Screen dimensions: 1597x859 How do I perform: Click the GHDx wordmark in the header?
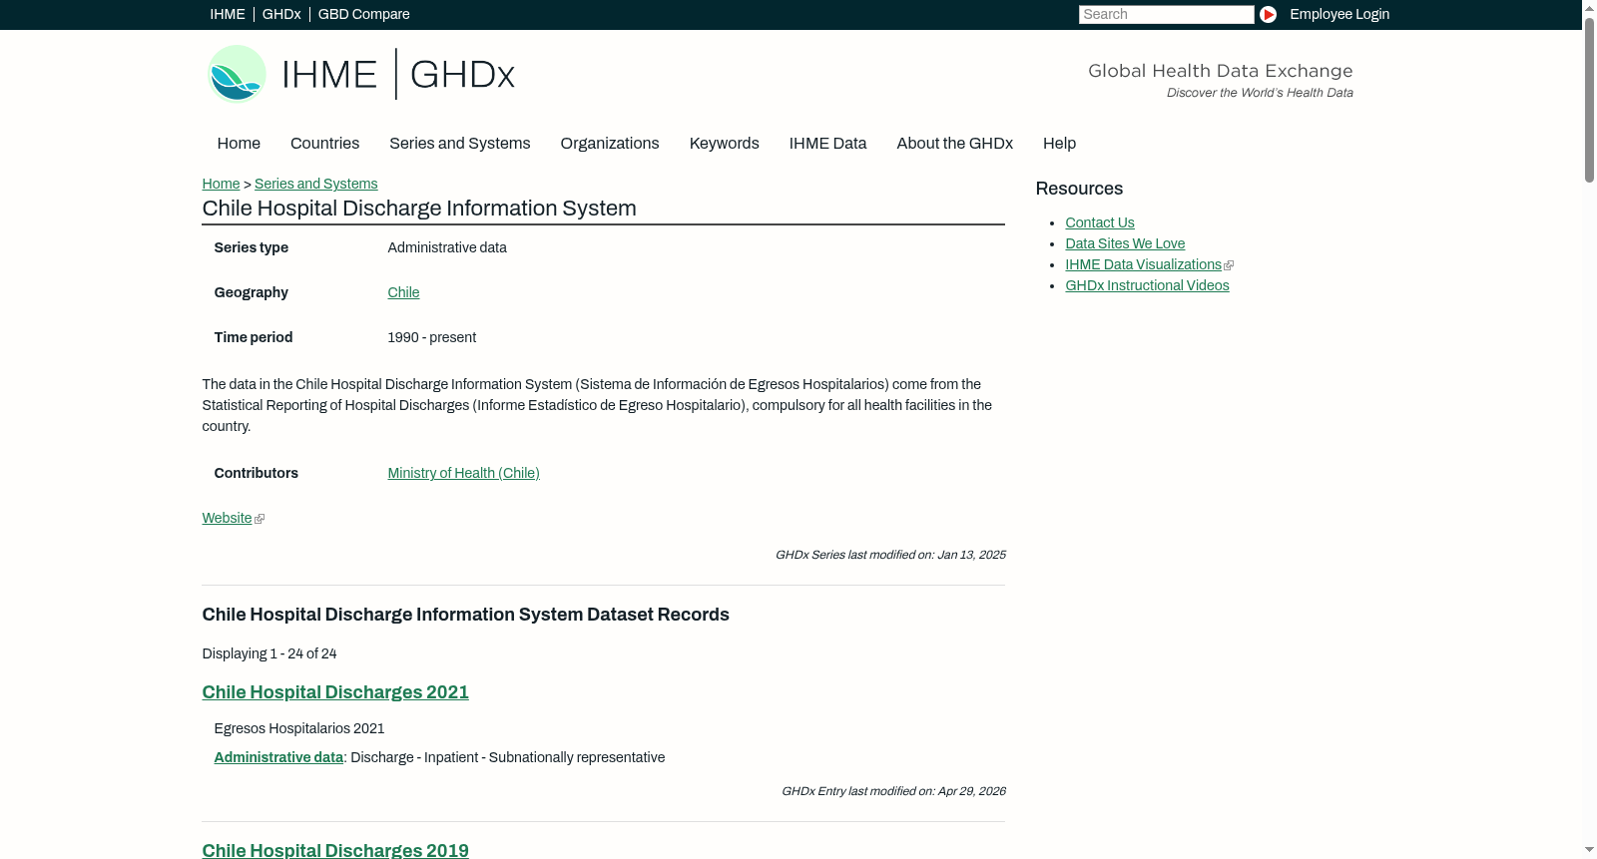[x=462, y=74]
